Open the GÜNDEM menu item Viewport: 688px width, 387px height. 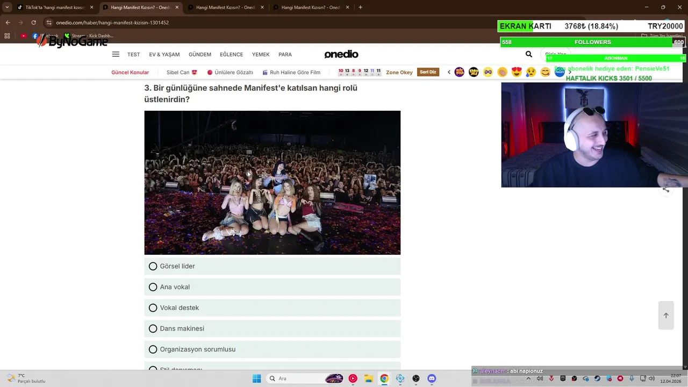[200, 54]
